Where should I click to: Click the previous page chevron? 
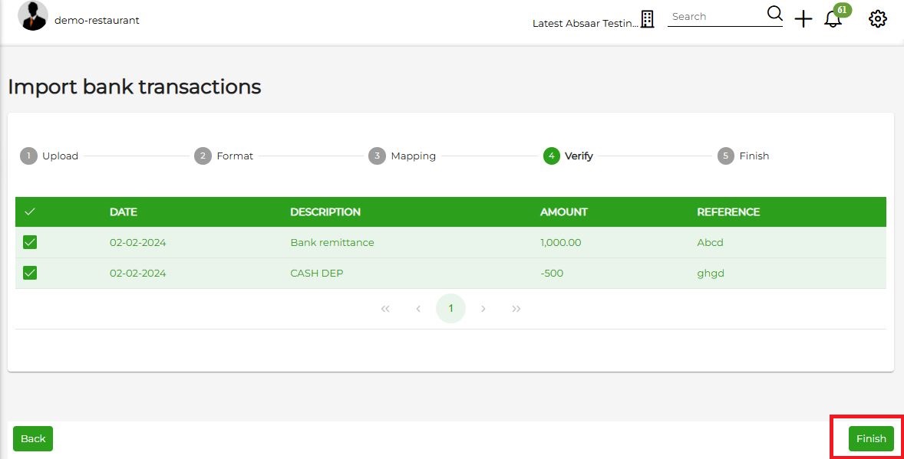pyautogui.click(x=418, y=309)
